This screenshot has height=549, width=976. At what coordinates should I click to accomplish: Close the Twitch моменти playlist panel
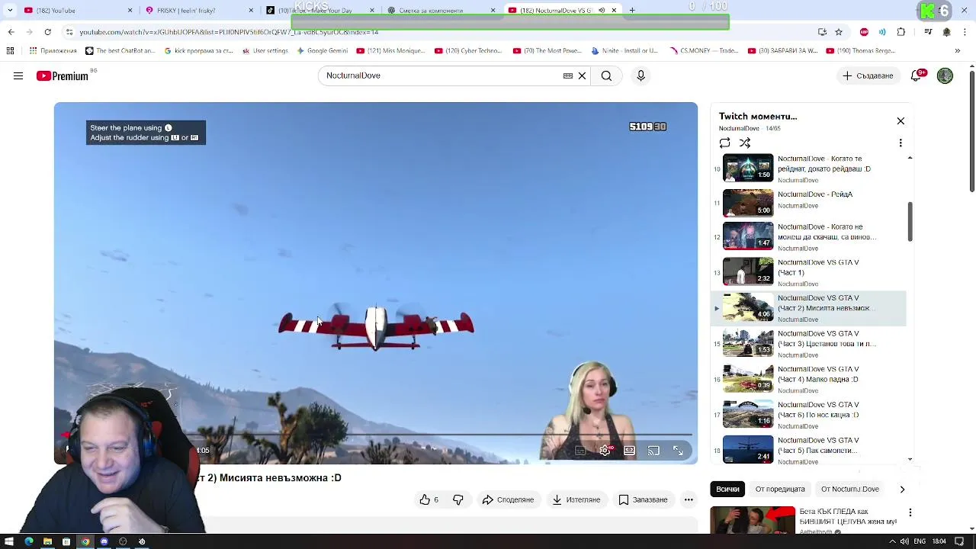[901, 121]
